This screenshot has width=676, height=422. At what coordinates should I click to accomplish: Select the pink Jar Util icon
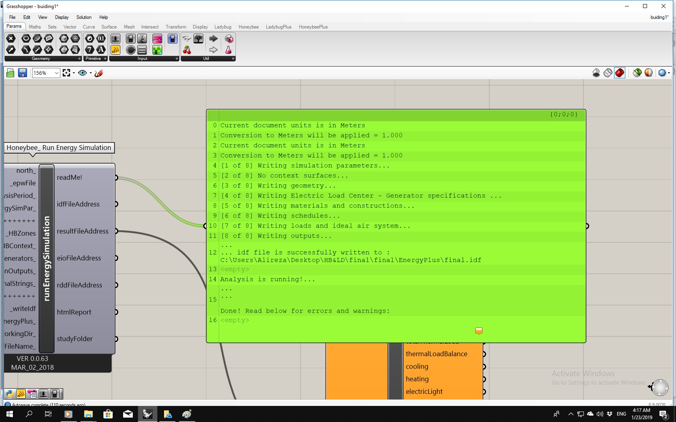point(229,50)
